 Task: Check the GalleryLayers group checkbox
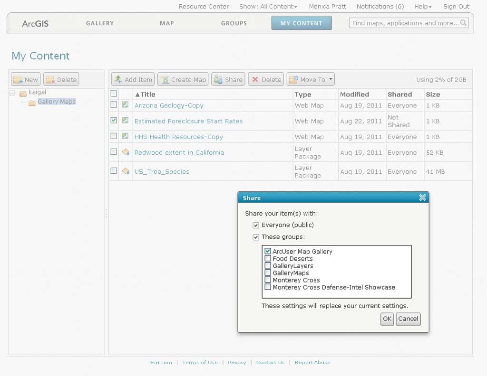pos(268,265)
